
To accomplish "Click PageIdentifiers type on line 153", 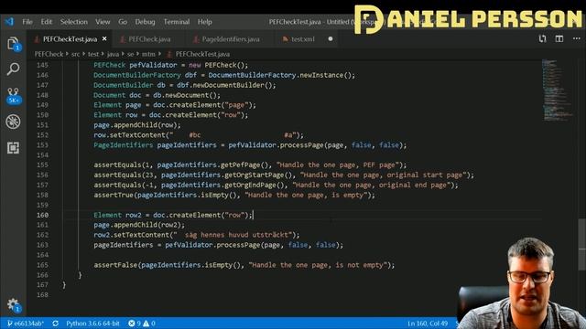I will 124,145.
